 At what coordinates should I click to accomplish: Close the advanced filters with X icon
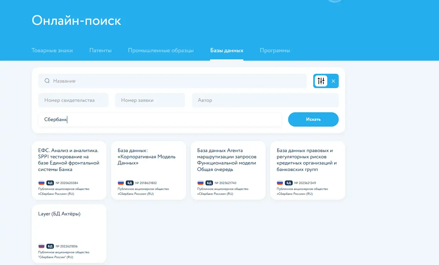(x=333, y=81)
